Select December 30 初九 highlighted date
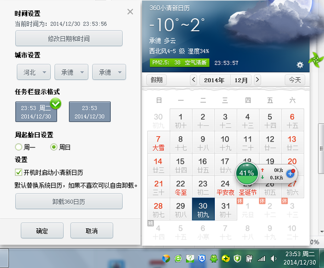324x268 pixels. [203, 209]
